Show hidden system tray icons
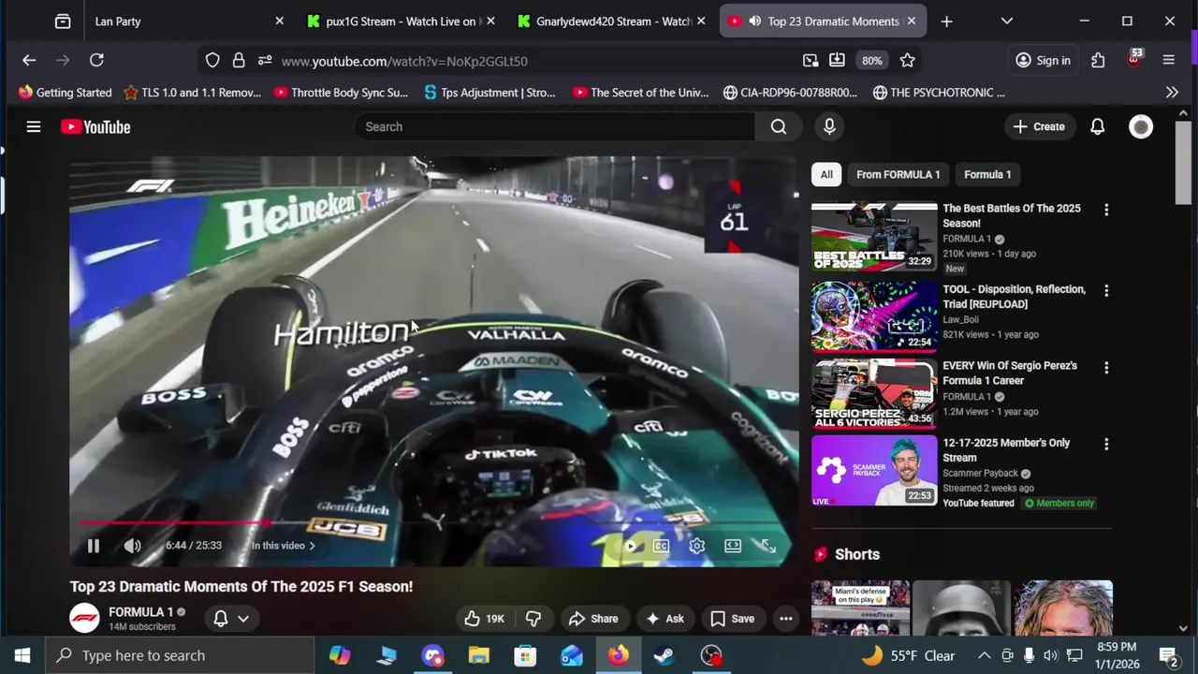 tap(985, 655)
